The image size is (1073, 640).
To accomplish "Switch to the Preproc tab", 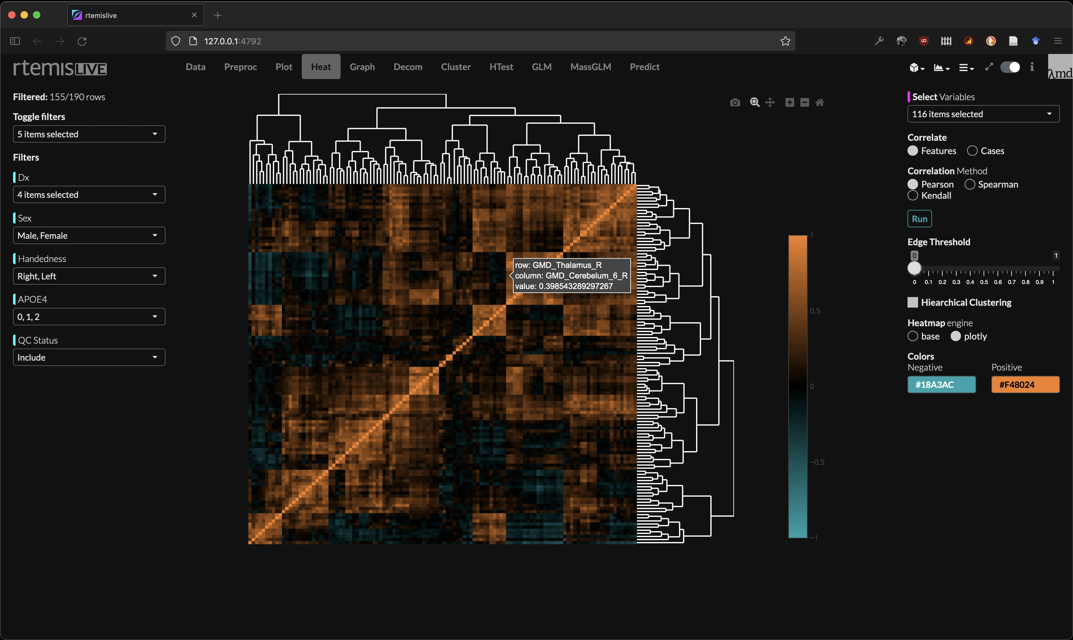I will pyautogui.click(x=241, y=67).
